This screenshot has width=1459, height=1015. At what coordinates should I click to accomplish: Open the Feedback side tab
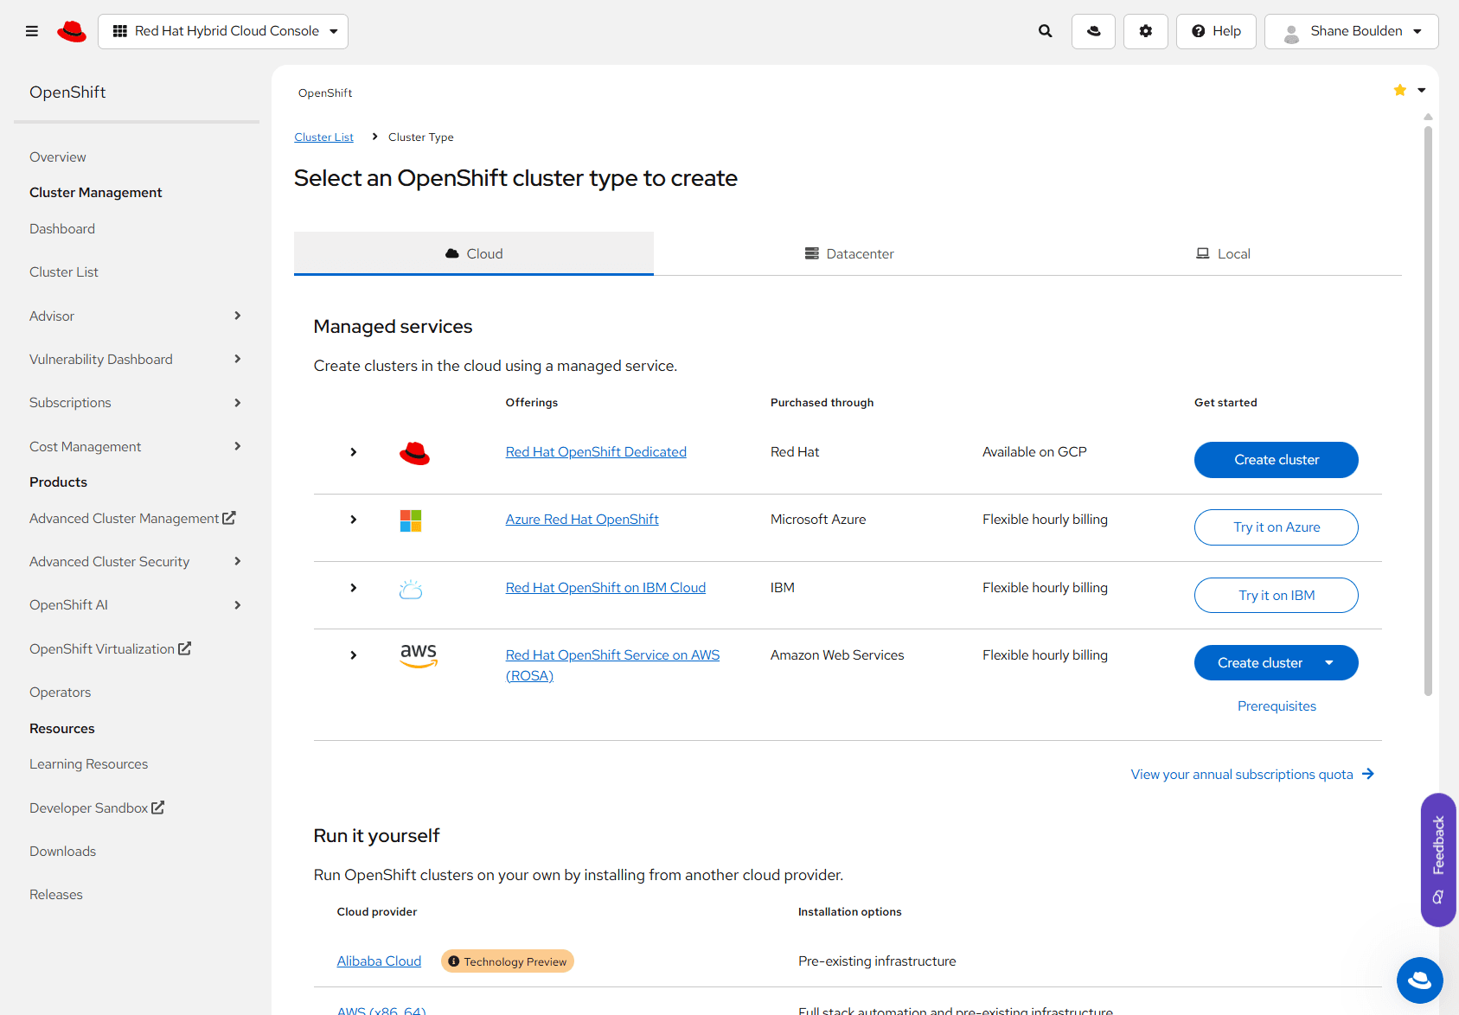tap(1438, 859)
